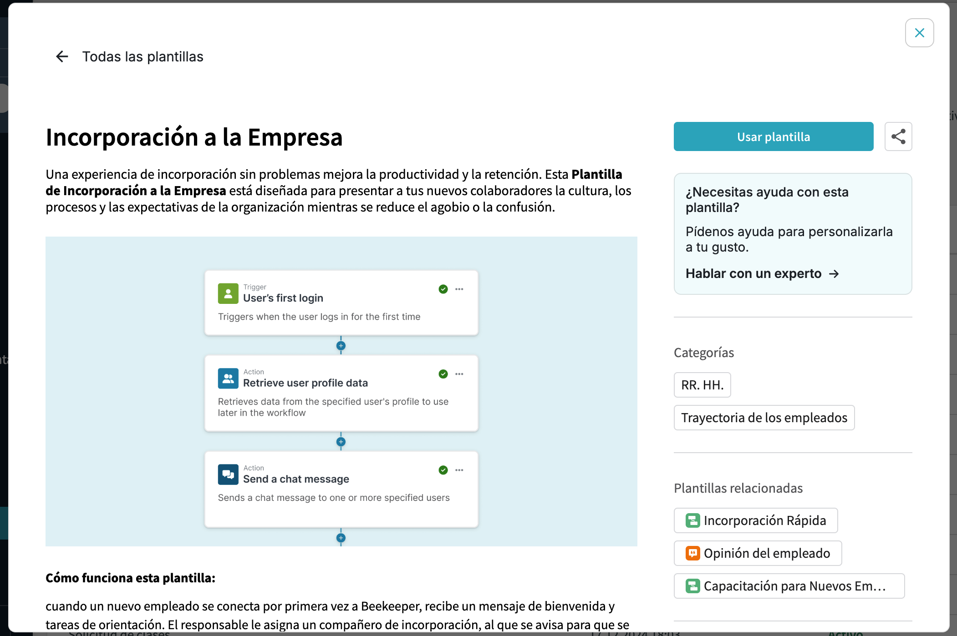Click the plus connector below the Retrieve user profile data step
The width and height of the screenshot is (957, 636).
[x=341, y=442]
